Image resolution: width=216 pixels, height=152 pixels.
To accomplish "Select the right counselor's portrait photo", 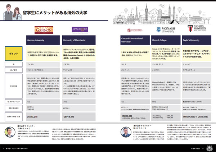I will 126,132.
